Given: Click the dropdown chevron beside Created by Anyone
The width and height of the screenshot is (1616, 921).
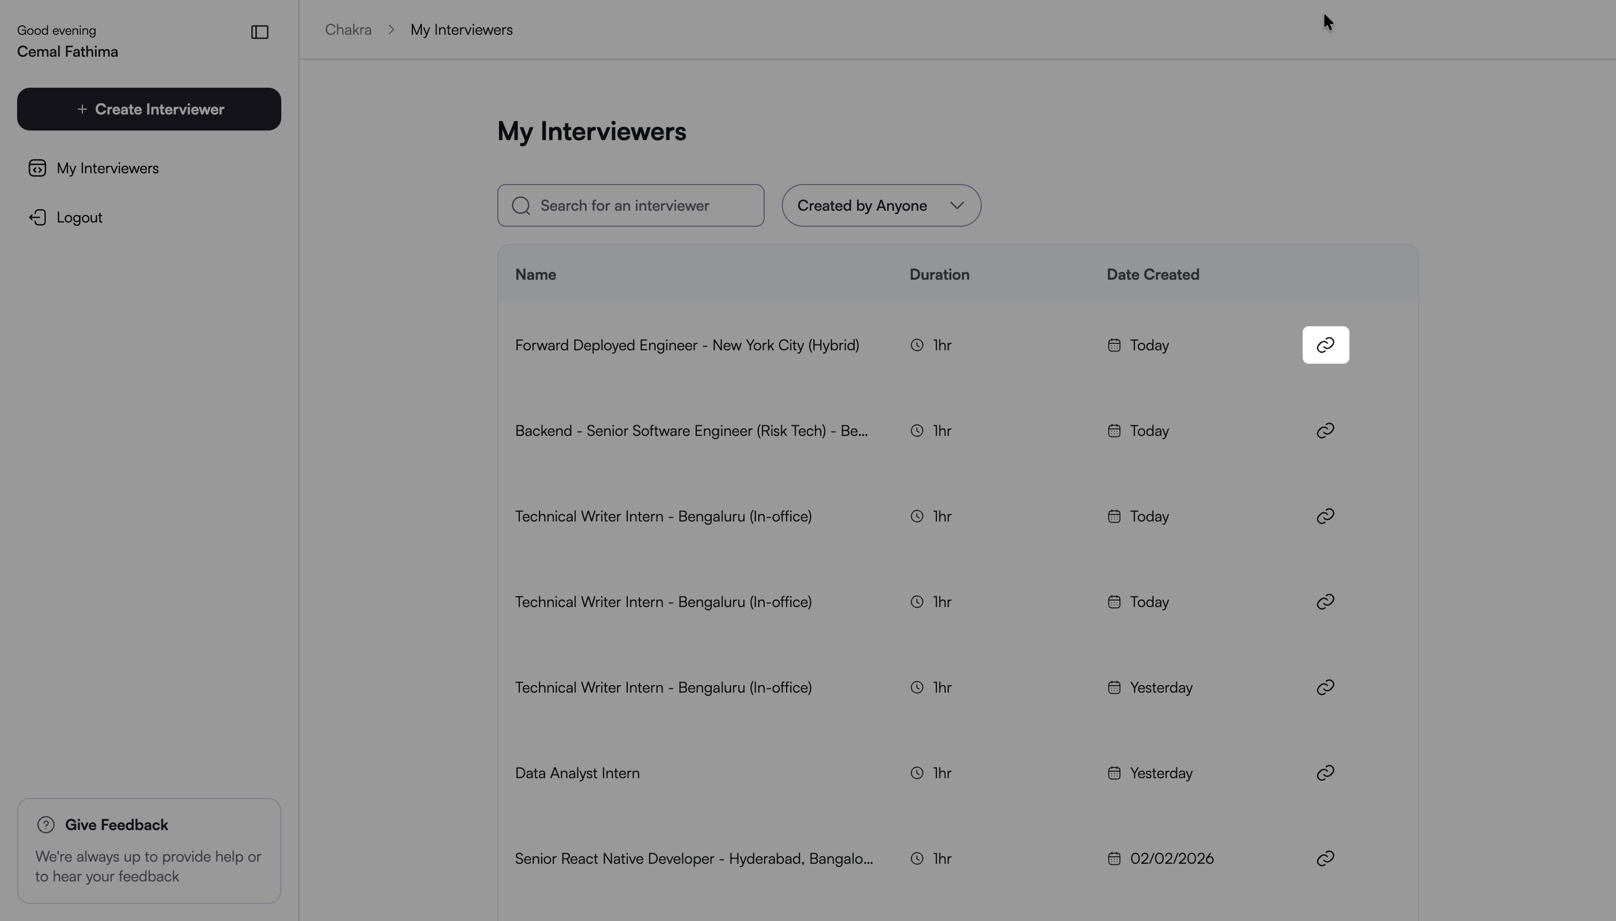Looking at the screenshot, I should pos(957,205).
